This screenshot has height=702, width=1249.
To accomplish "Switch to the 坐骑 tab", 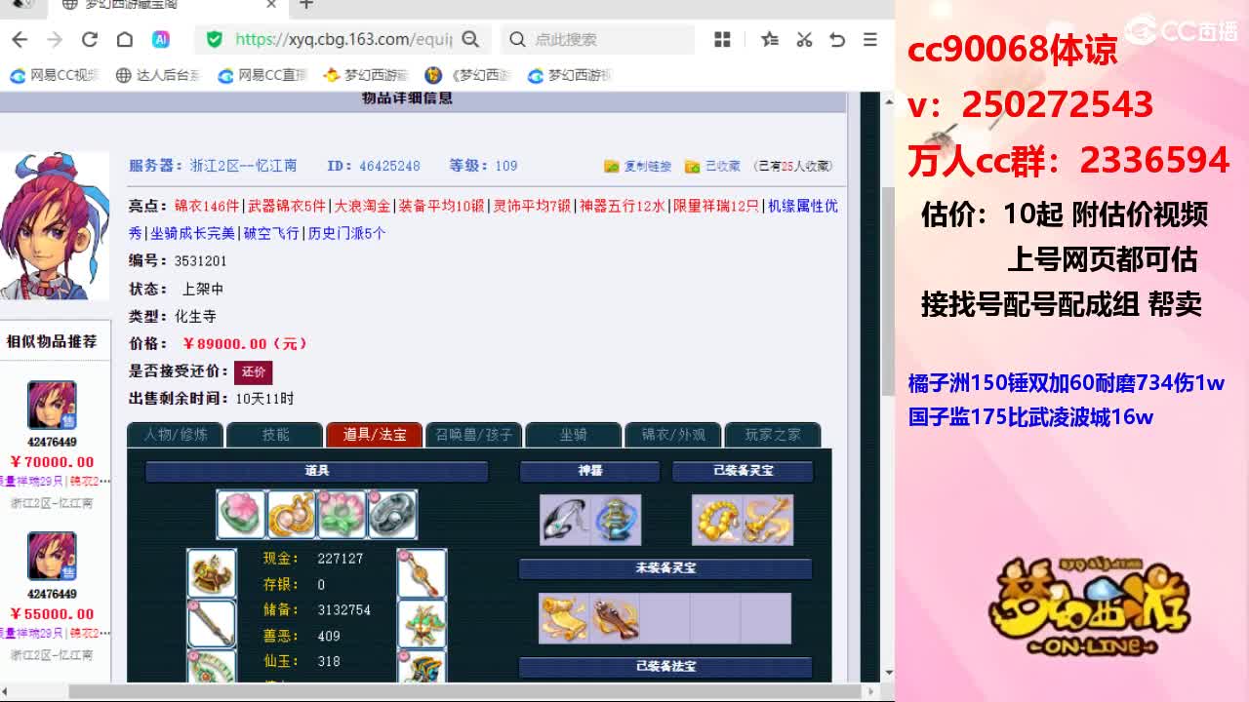I will tap(573, 436).
